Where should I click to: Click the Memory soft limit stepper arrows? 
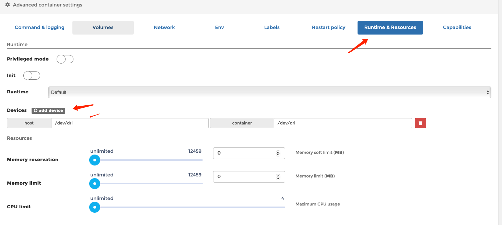point(278,153)
